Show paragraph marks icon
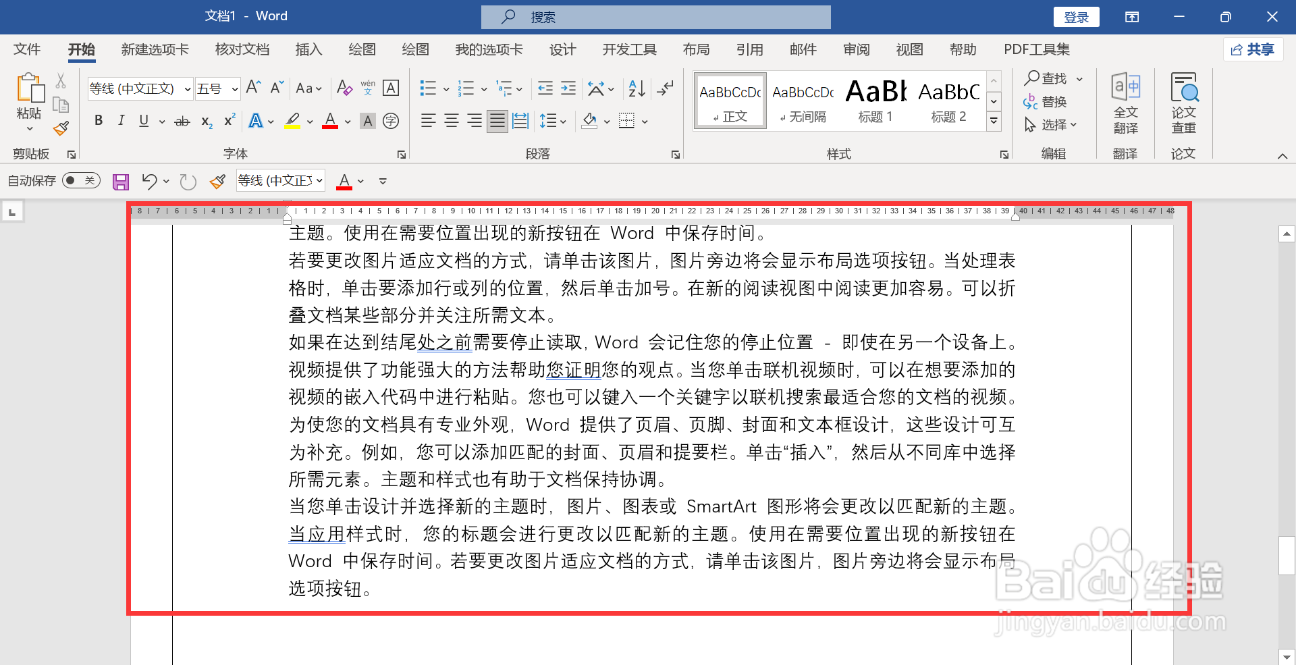This screenshot has width=1296, height=665. tap(666, 88)
